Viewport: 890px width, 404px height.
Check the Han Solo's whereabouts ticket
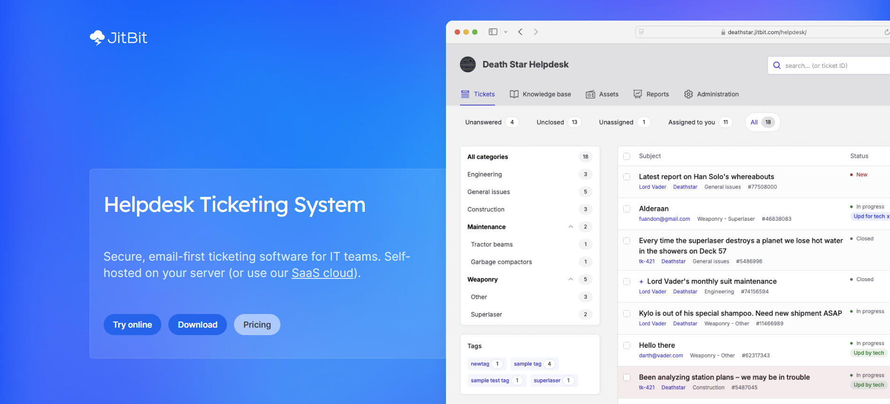[x=627, y=177]
